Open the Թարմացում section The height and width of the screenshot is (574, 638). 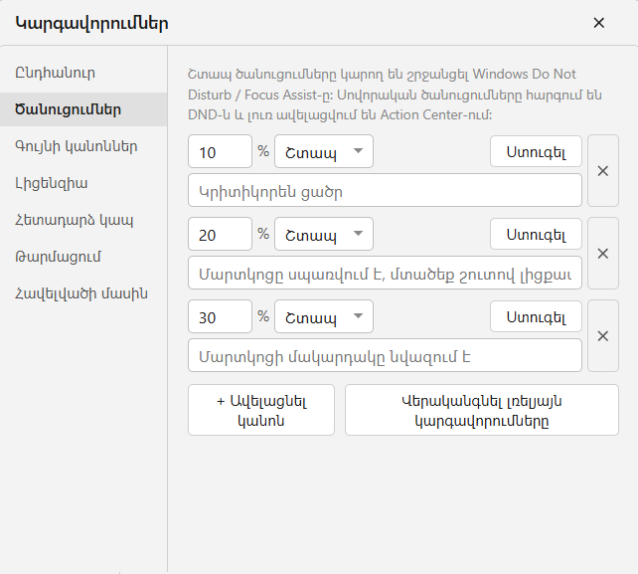tap(83, 257)
